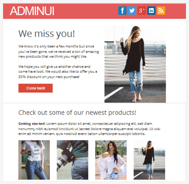Click the Getting started bold text
This screenshot has height=184, width=189.
pos(32,124)
